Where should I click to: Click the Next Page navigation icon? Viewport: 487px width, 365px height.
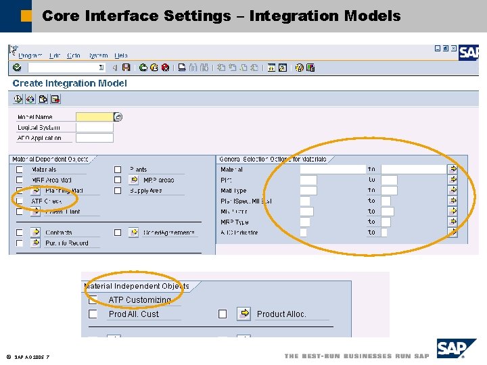coord(243,68)
